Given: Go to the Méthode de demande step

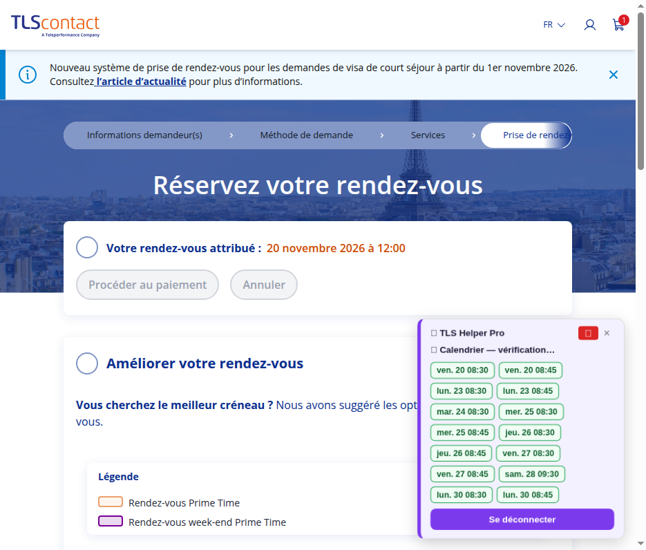Looking at the screenshot, I should (x=307, y=135).
